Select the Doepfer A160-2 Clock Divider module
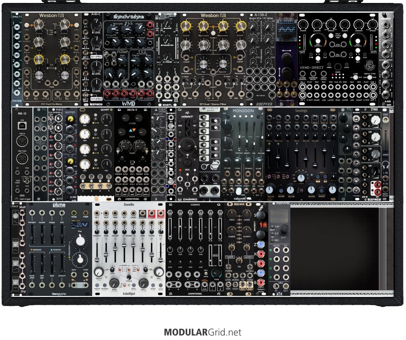Screen dimensions: 406x340 55,154
